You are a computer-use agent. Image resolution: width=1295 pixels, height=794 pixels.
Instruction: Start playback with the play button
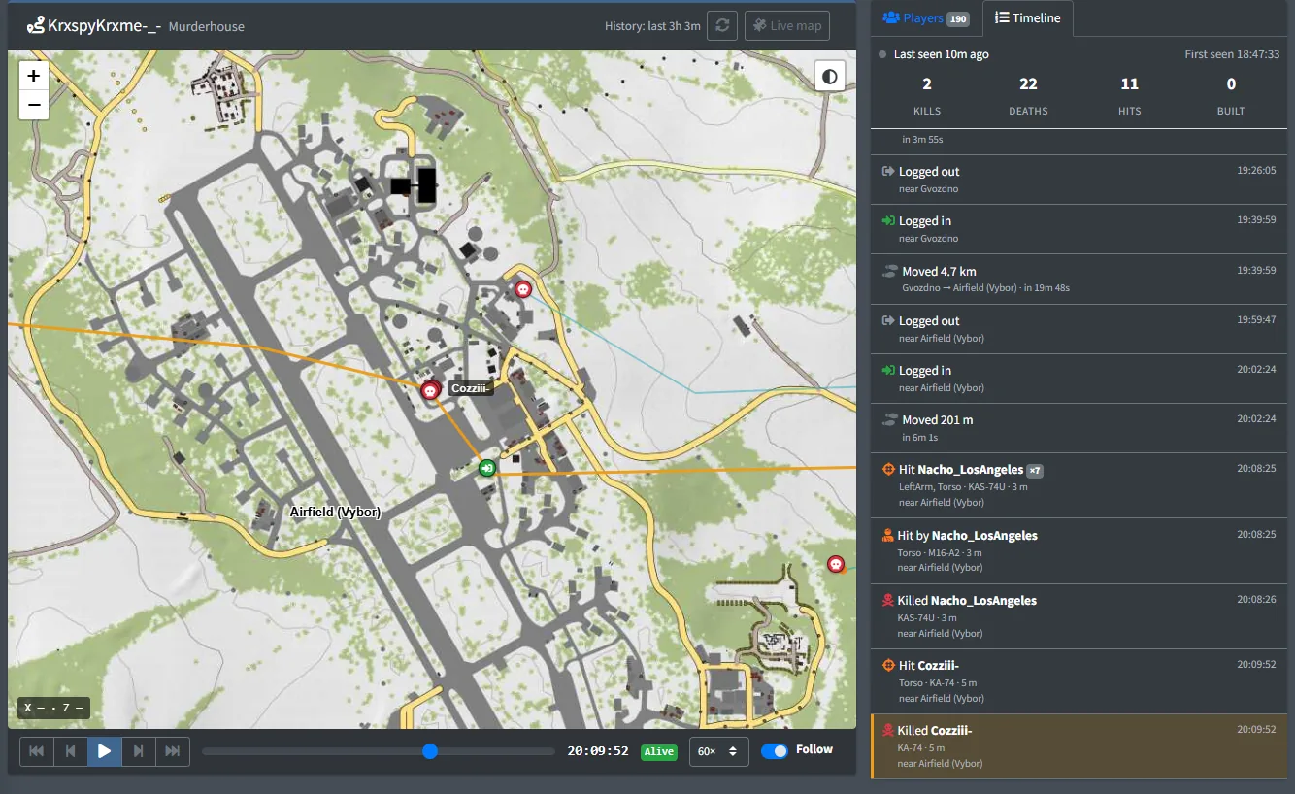(x=105, y=751)
